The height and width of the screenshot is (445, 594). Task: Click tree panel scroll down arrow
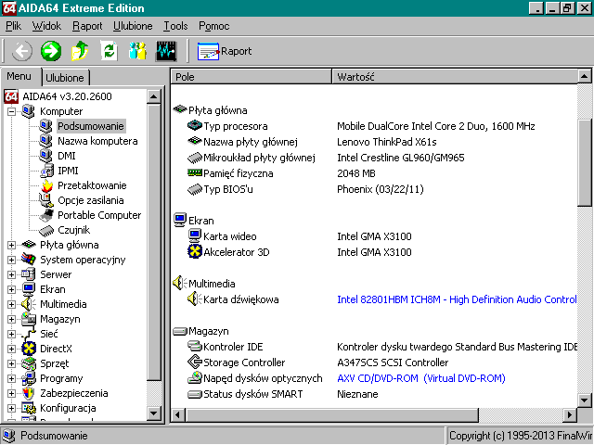click(153, 413)
